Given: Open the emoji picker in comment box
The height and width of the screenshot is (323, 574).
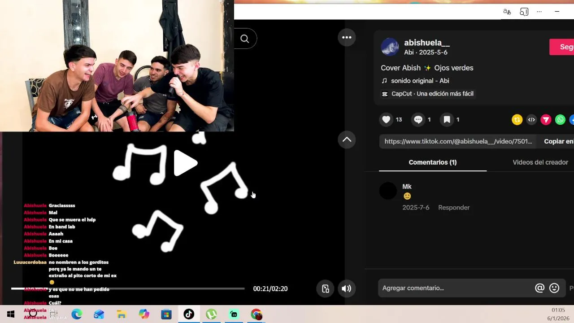Looking at the screenshot, I should point(554,288).
